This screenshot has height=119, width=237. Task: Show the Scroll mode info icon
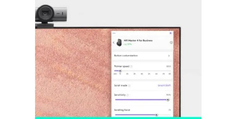coord(129,85)
